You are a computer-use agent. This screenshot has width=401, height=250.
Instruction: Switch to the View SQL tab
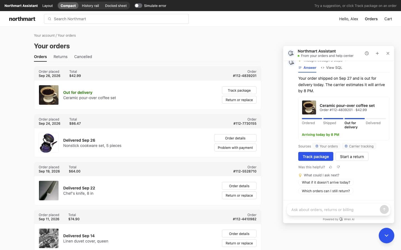point(331,67)
